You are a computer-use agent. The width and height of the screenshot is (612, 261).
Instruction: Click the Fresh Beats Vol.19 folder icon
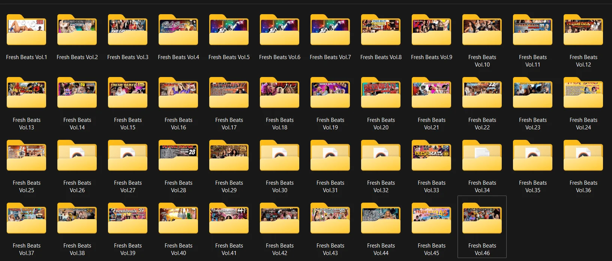click(x=330, y=93)
